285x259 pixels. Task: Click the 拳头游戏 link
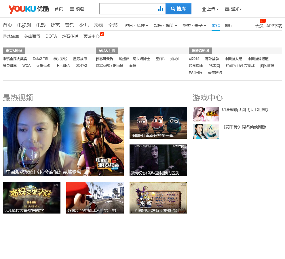pos(60,59)
